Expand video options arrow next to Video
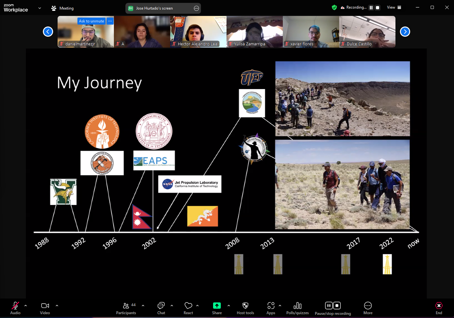This screenshot has width=454, height=318. [x=57, y=306]
